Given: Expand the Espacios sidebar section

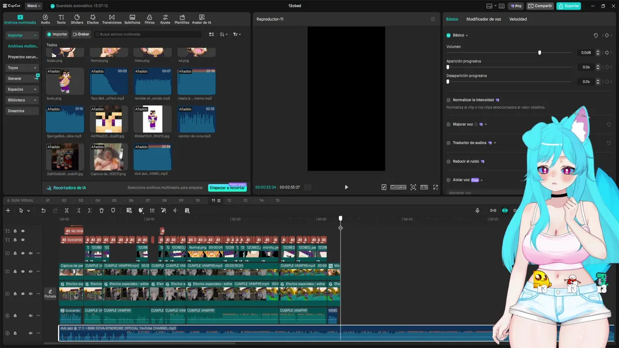Looking at the screenshot, I should pos(22,89).
